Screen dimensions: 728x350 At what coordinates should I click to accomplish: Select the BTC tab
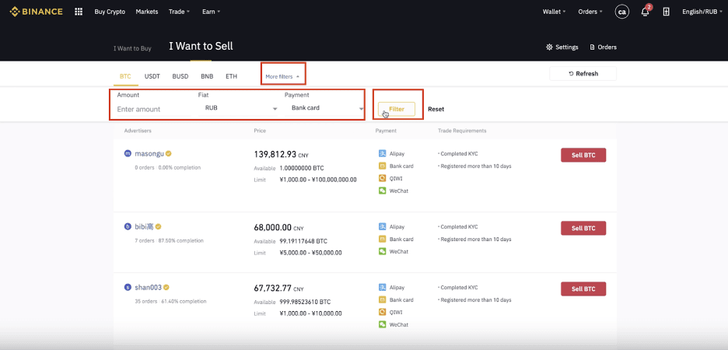(125, 76)
